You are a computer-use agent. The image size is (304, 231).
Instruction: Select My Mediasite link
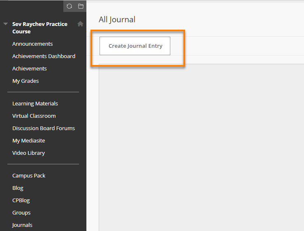click(x=29, y=141)
